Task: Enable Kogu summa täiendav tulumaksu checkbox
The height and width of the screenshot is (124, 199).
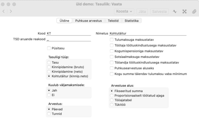Action: [x=111, y=74]
